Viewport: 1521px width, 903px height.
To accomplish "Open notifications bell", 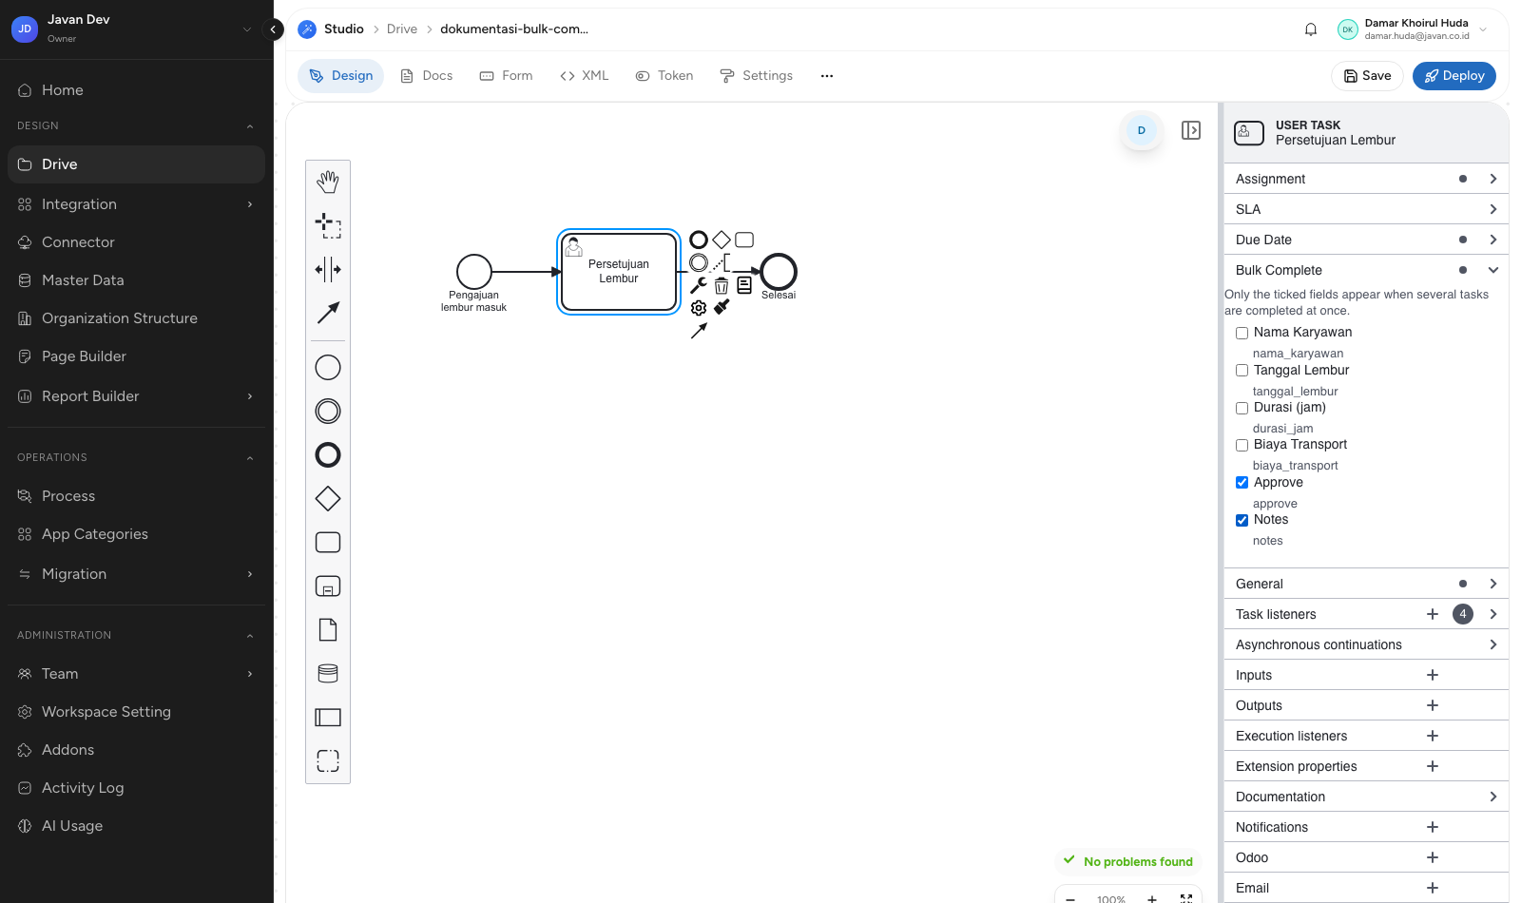I will click(1311, 29).
